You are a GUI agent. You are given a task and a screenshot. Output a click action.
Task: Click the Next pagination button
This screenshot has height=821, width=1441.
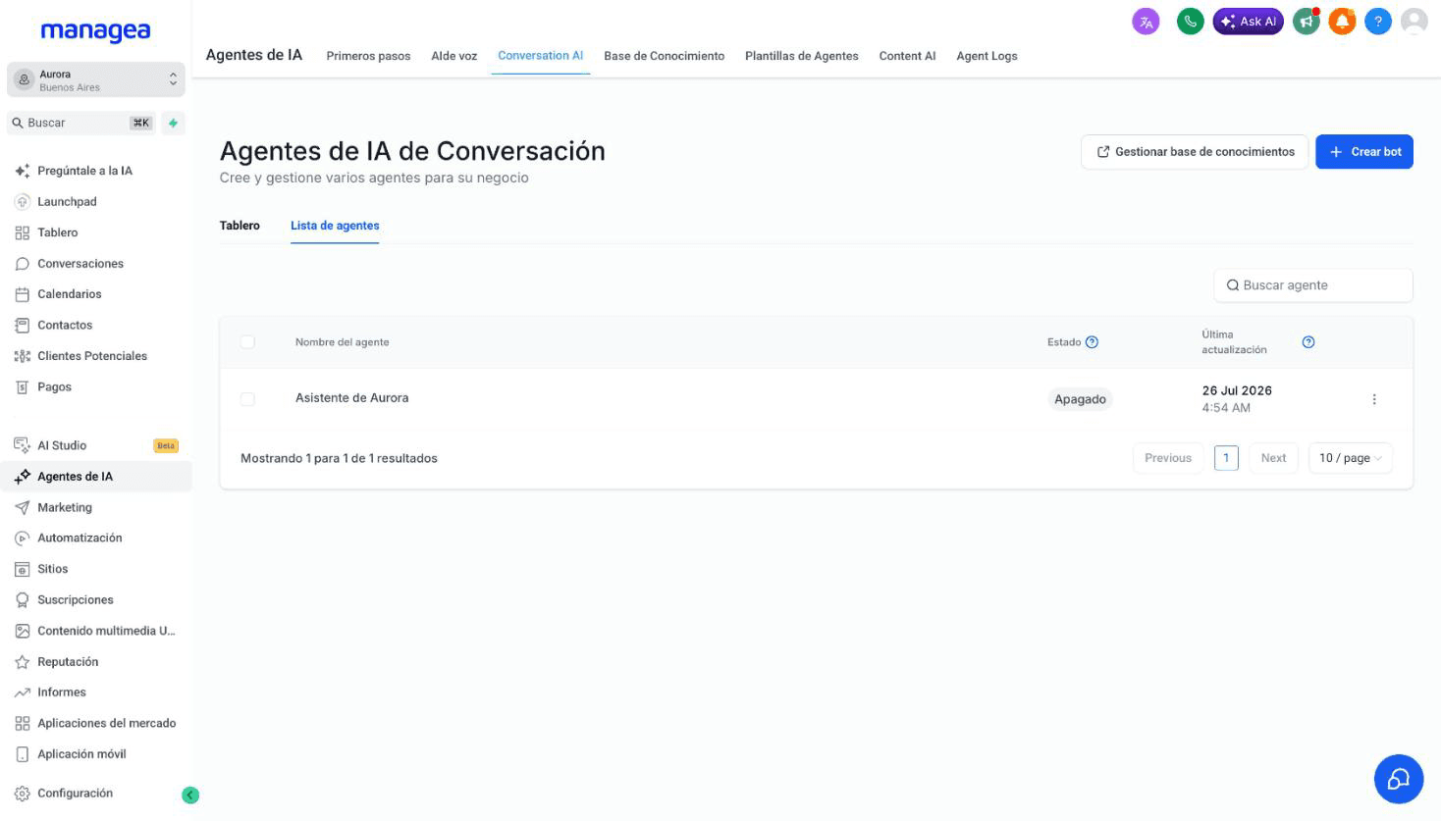[x=1273, y=458]
